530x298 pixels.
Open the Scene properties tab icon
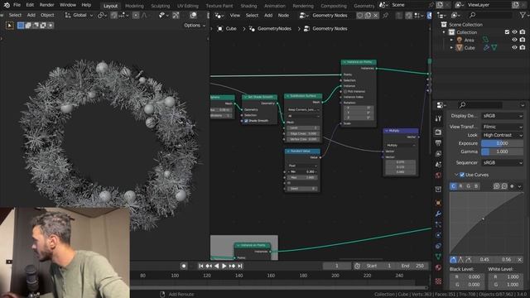pos(438,165)
